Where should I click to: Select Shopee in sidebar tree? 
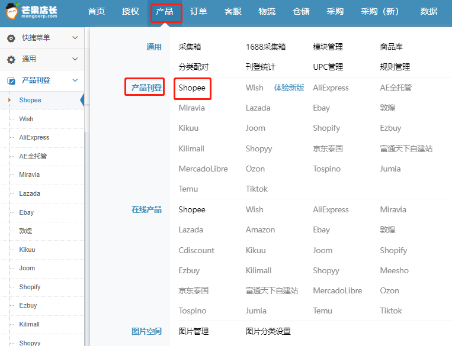click(x=30, y=100)
